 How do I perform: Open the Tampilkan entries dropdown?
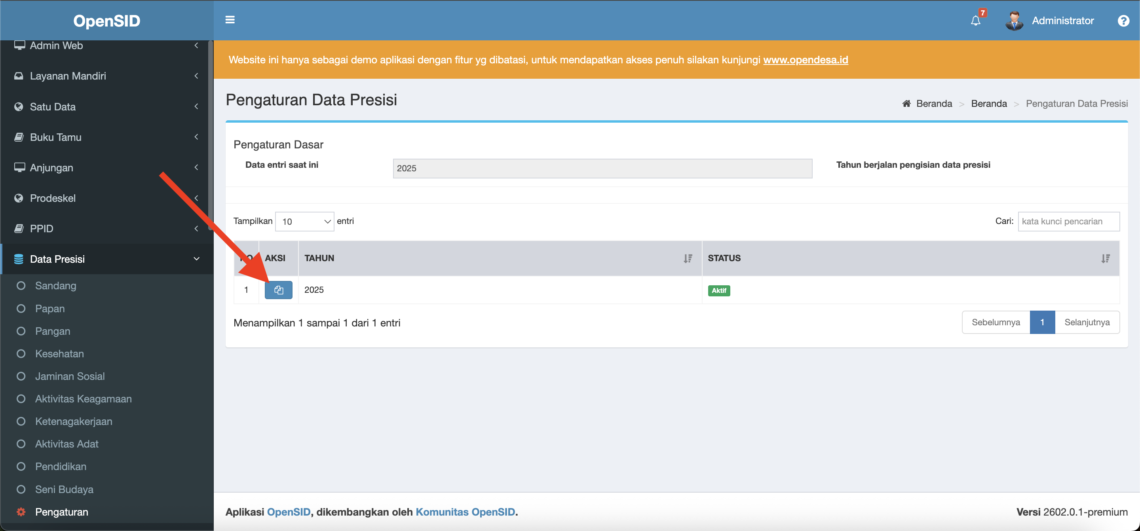pos(304,221)
